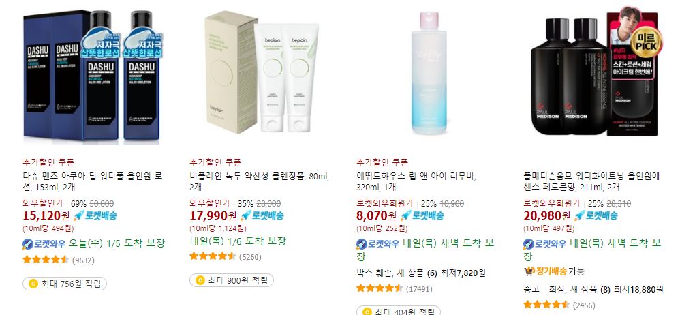The height and width of the screenshot is (315, 680).
Task: Open the beplain cleansing foam product image
Action: coord(262,72)
